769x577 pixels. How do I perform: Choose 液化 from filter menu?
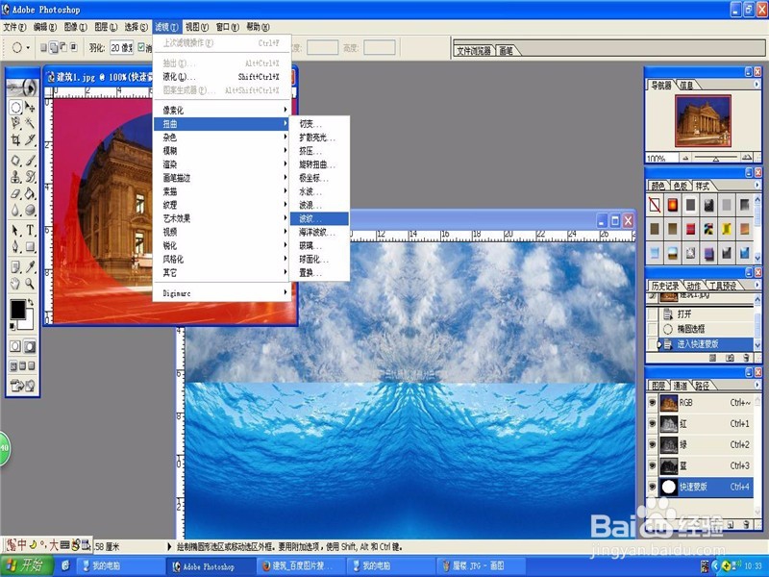pyautogui.click(x=222, y=77)
